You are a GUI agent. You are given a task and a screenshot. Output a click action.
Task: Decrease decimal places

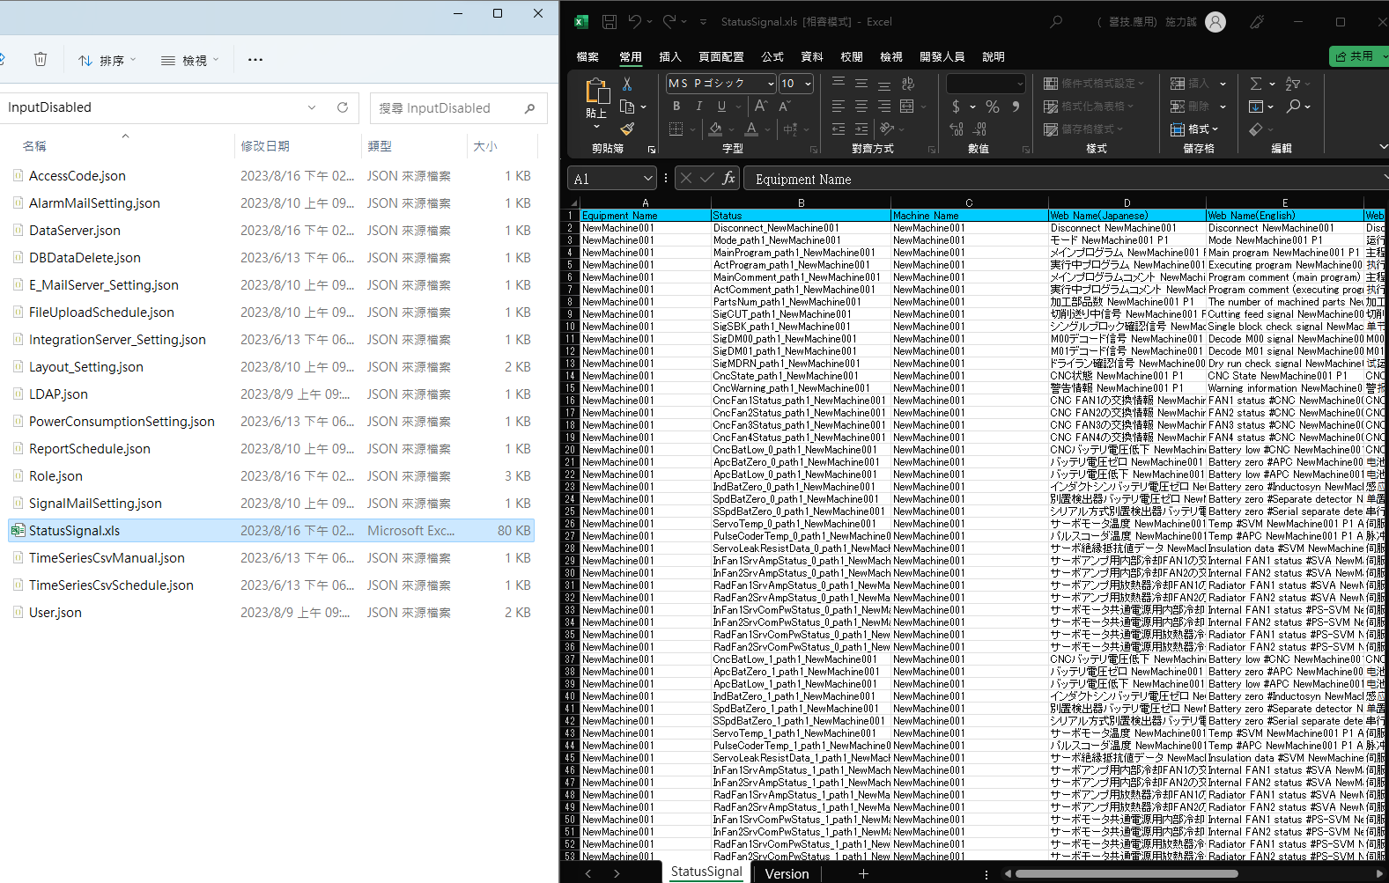979,129
